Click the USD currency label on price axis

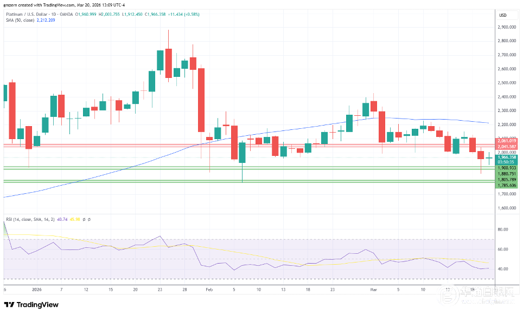502,15
